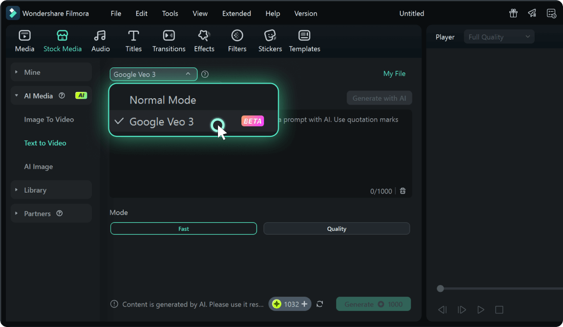Click the Generate with AI button
This screenshot has height=327, width=563.
click(x=379, y=98)
